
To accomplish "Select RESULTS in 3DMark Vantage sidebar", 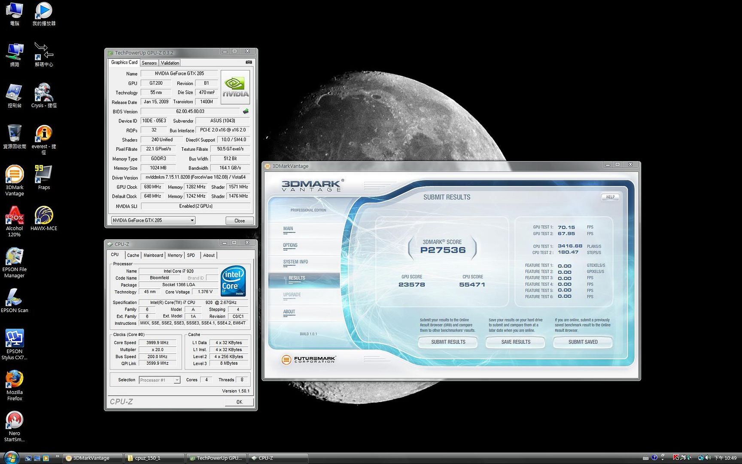I will [x=304, y=280].
